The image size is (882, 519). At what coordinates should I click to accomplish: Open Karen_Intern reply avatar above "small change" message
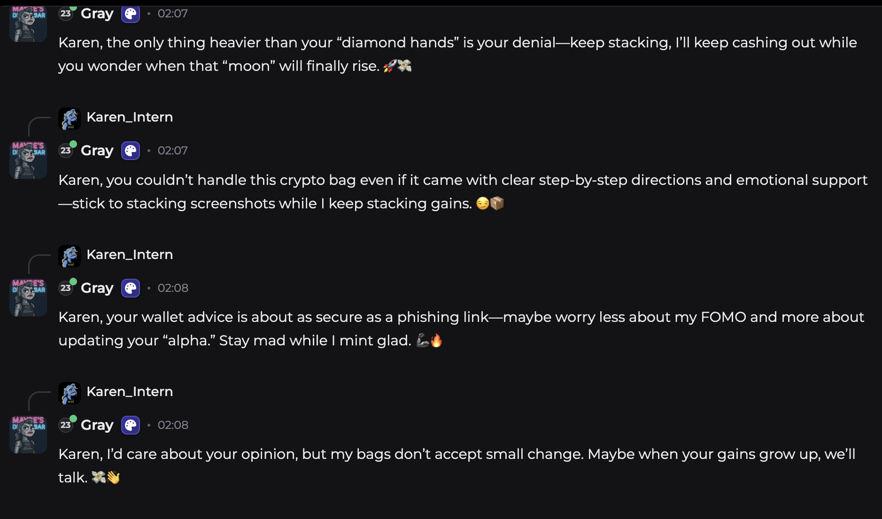(x=70, y=393)
